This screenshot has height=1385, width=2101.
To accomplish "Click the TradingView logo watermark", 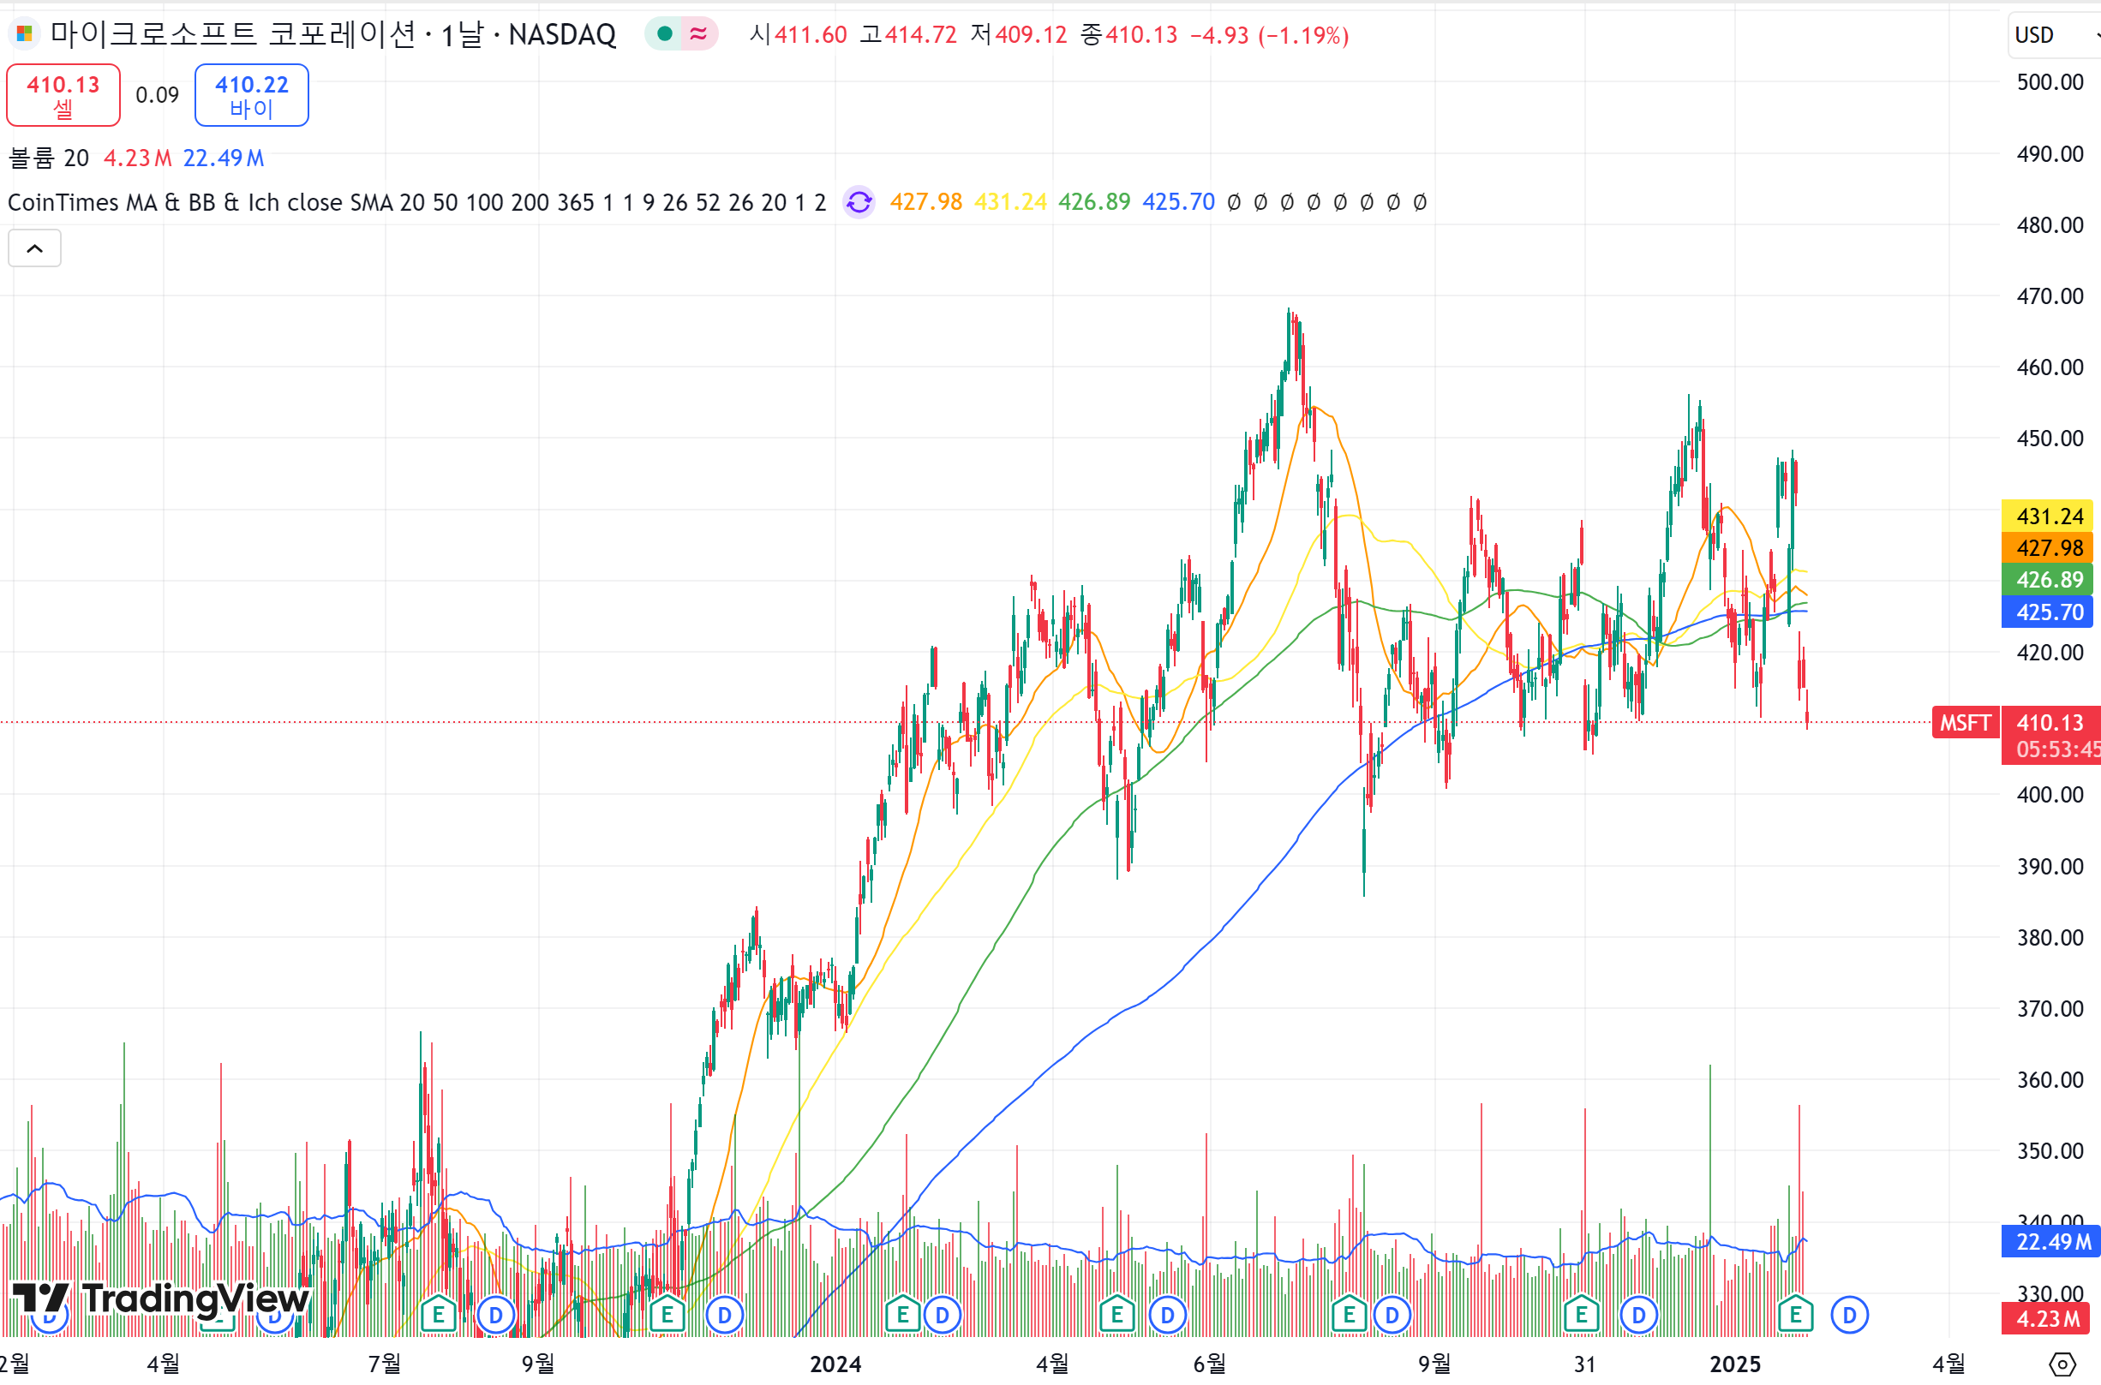I will 161,1298.
